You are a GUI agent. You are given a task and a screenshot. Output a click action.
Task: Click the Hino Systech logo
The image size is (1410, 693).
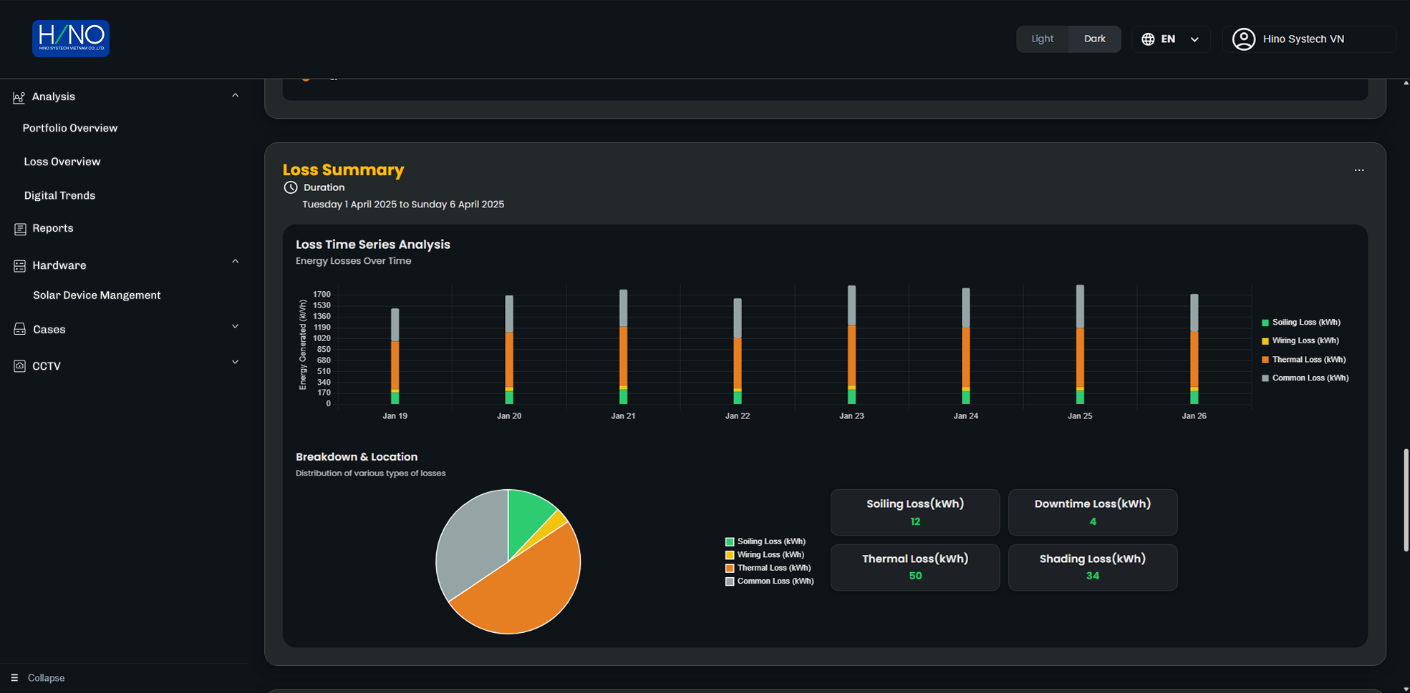(x=70, y=39)
